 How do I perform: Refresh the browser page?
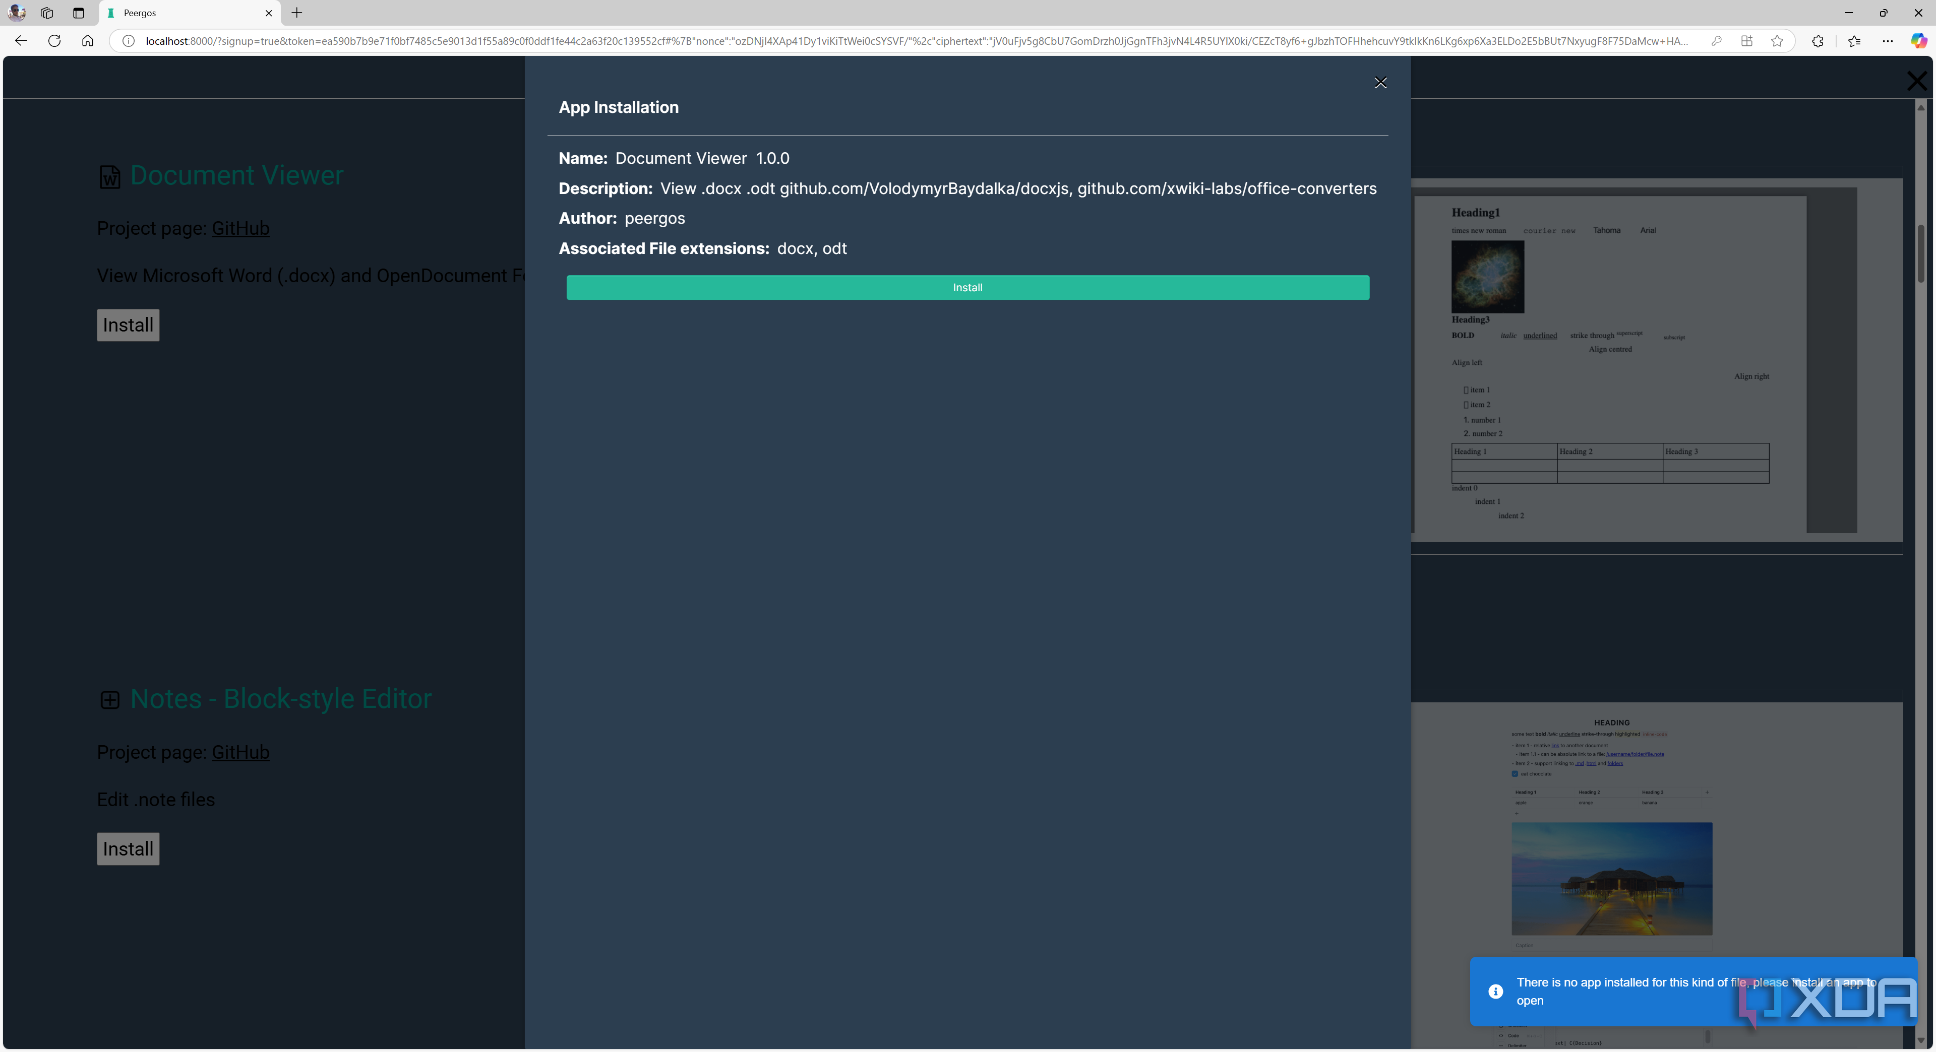(54, 40)
